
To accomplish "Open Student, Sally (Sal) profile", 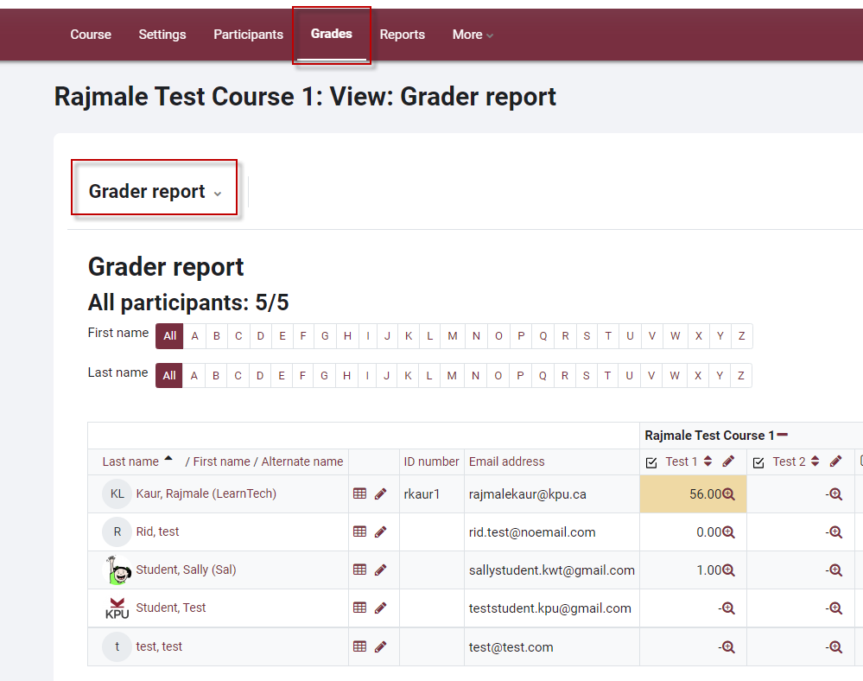I will pos(186,570).
